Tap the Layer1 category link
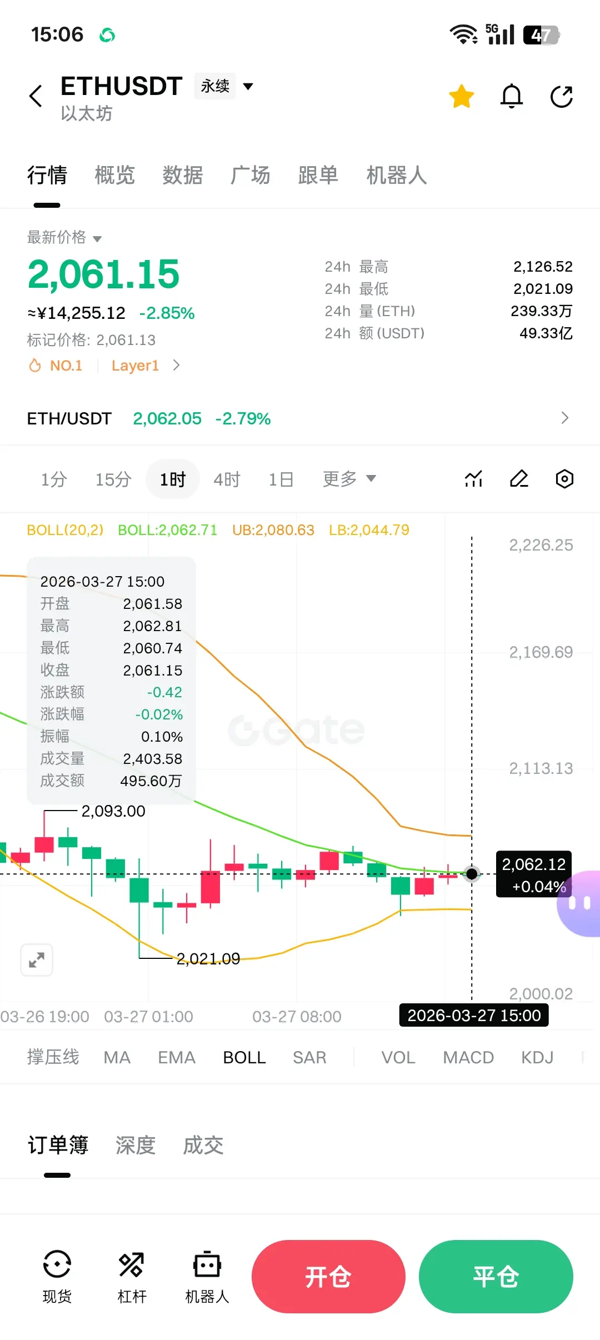 (x=135, y=366)
